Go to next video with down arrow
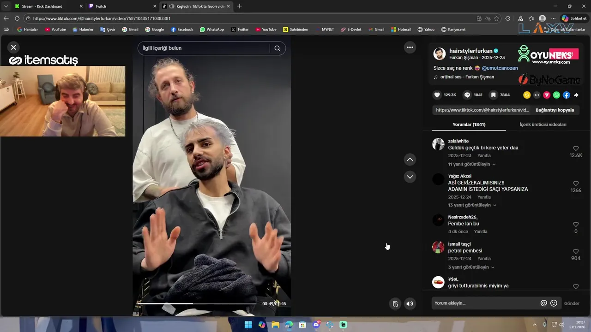 click(410, 177)
